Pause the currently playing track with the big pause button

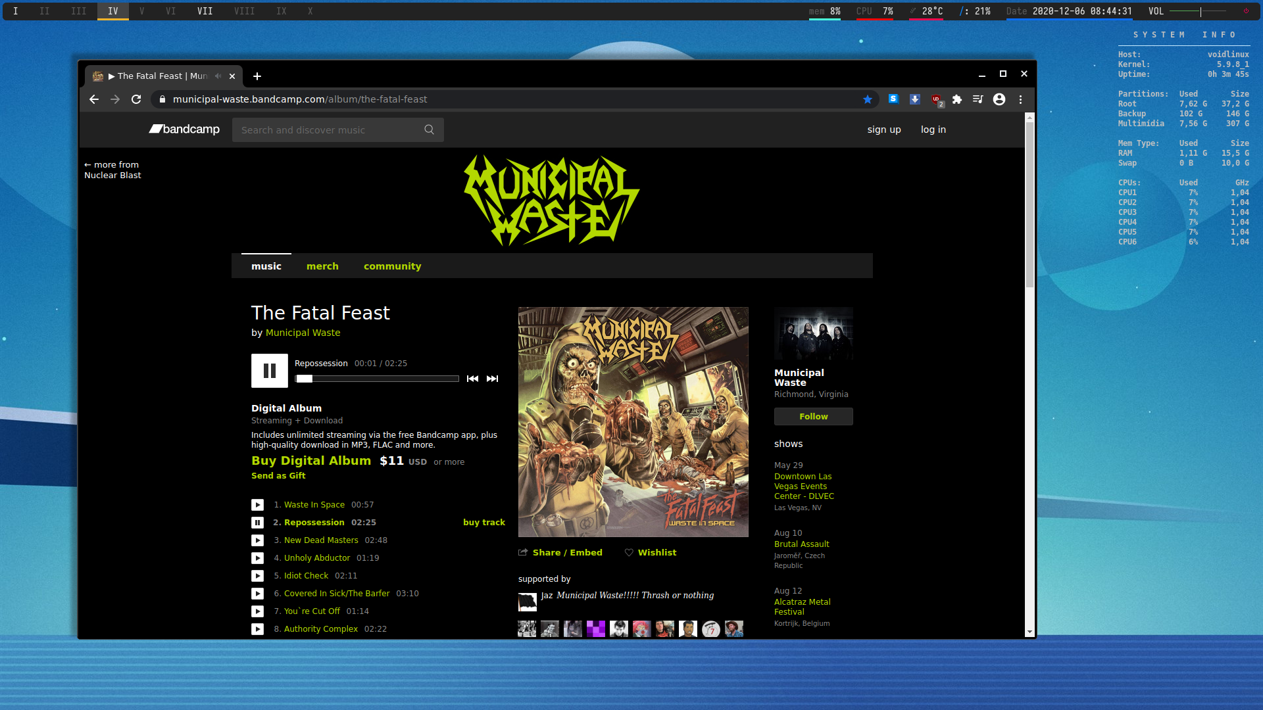[270, 371]
